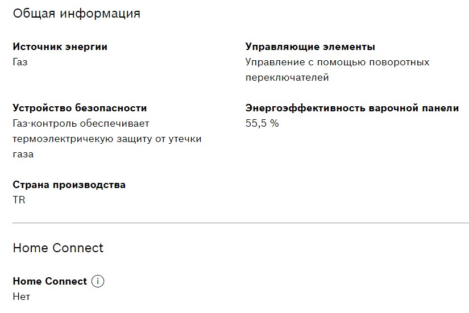Screen dimensions: 469x313
Task: Click the 'Общая информация' section heading
Action: pyautogui.click(x=76, y=14)
